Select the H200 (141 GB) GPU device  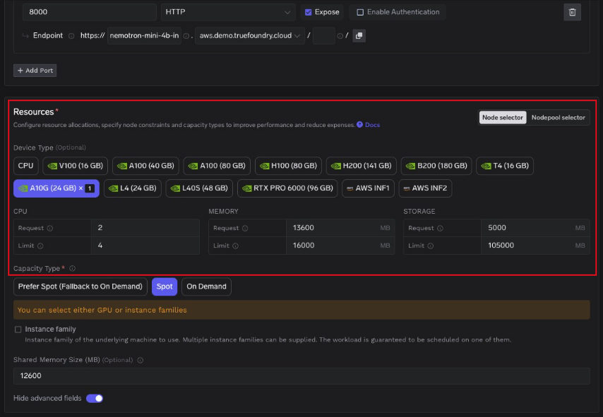click(362, 166)
